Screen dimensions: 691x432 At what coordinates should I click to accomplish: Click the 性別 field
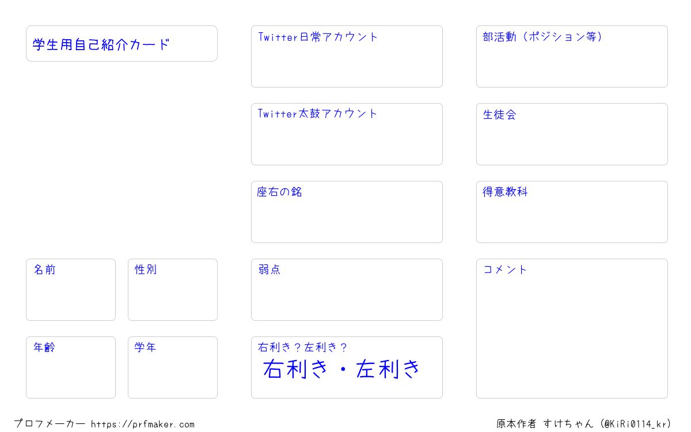point(173,290)
